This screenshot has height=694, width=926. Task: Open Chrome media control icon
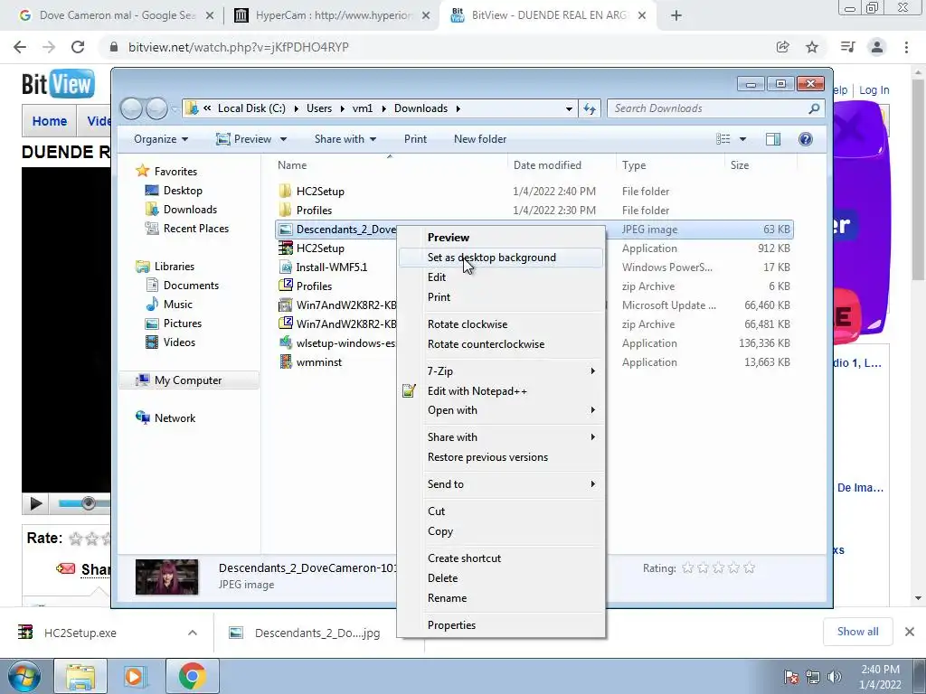click(847, 47)
